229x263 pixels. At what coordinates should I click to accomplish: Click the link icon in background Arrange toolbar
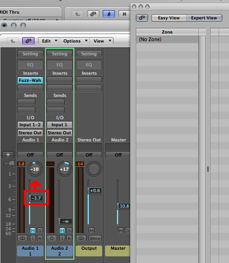93,14
